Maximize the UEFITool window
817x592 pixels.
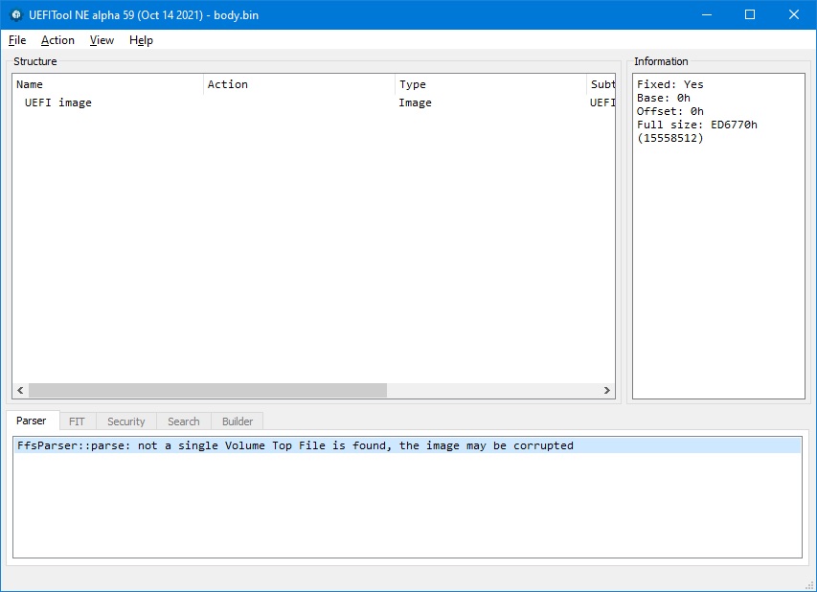point(750,14)
